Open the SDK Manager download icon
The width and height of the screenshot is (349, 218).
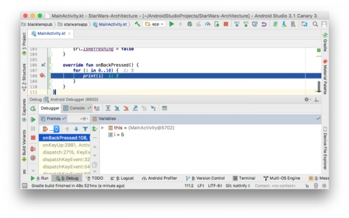coord(284,24)
